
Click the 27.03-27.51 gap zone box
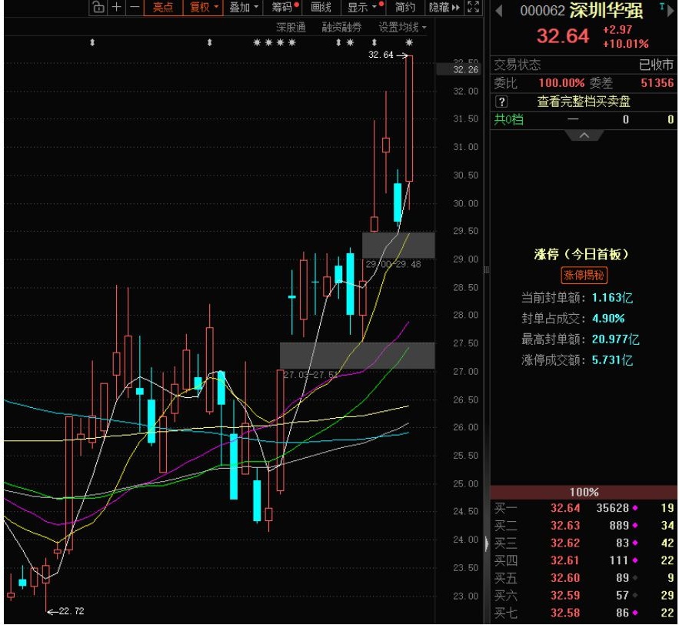[x=358, y=356]
